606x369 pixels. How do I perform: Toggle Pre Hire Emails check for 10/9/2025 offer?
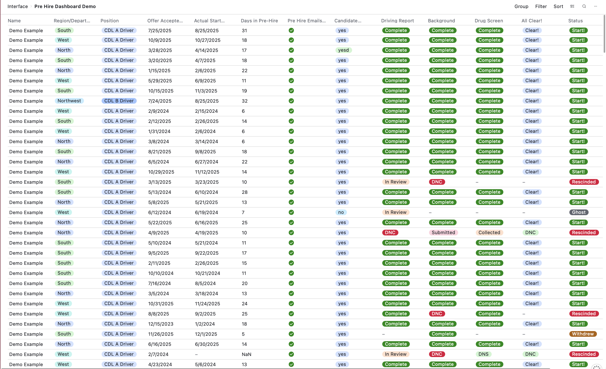[x=291, y=40]
